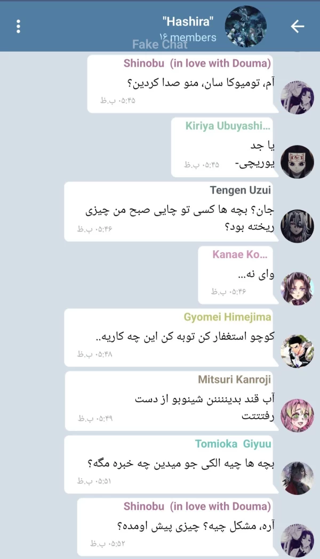Open Kanae Kocho's avatar picture
This screenshot has height=559, width=320.
point(297,289)
